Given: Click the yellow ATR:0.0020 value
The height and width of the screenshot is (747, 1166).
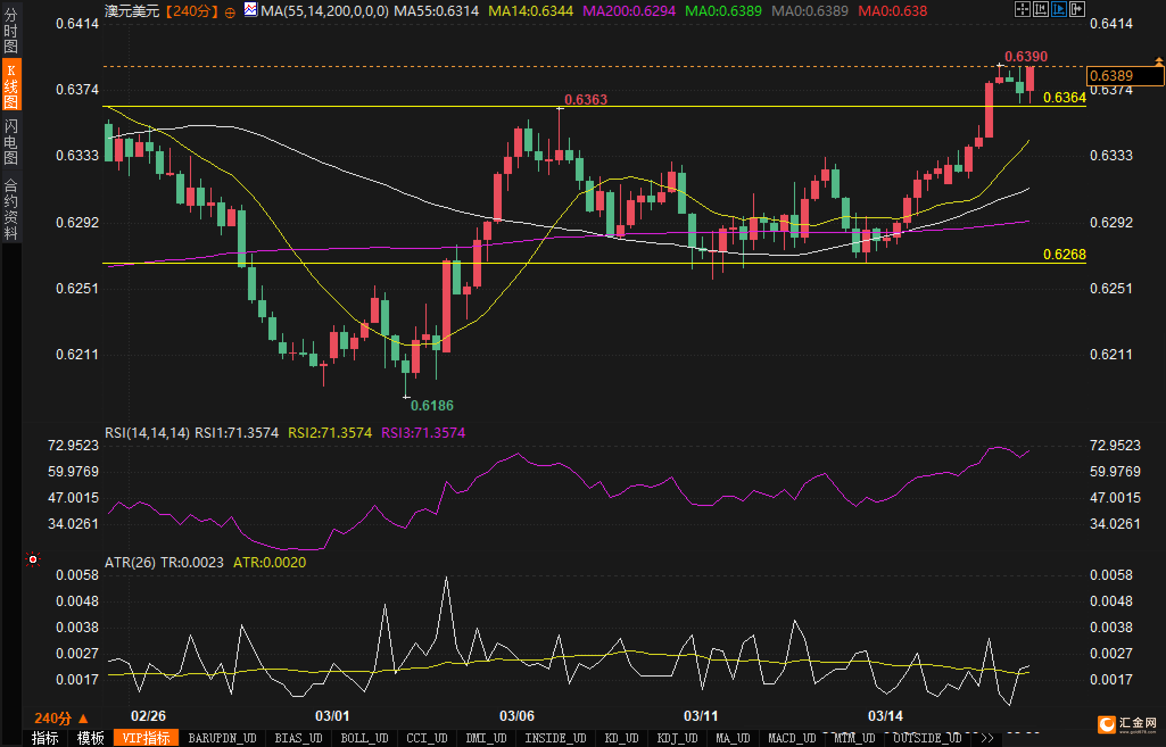Looking at the screenshot, I should pyautogui.click(x=270, y=562).
